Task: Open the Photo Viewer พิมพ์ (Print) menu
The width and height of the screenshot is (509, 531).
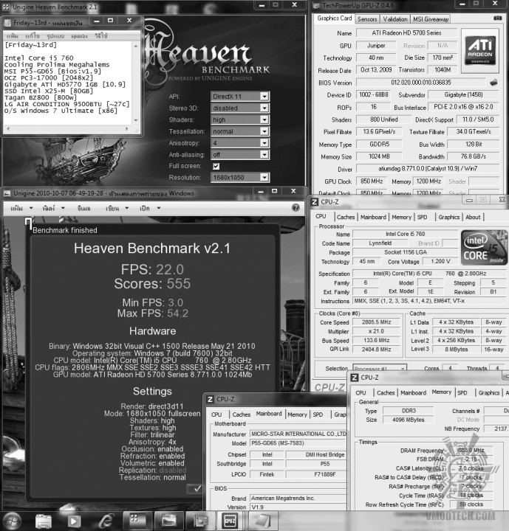Action: click(53, 208)
